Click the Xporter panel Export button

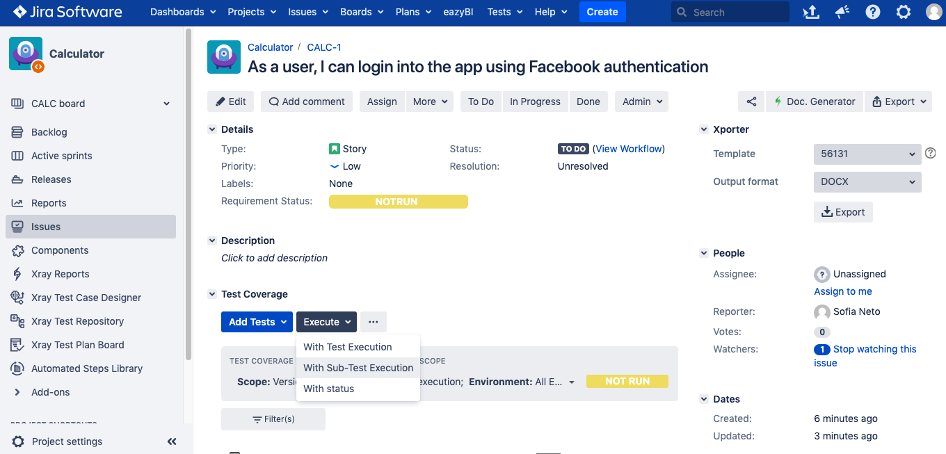pos(843,212)
